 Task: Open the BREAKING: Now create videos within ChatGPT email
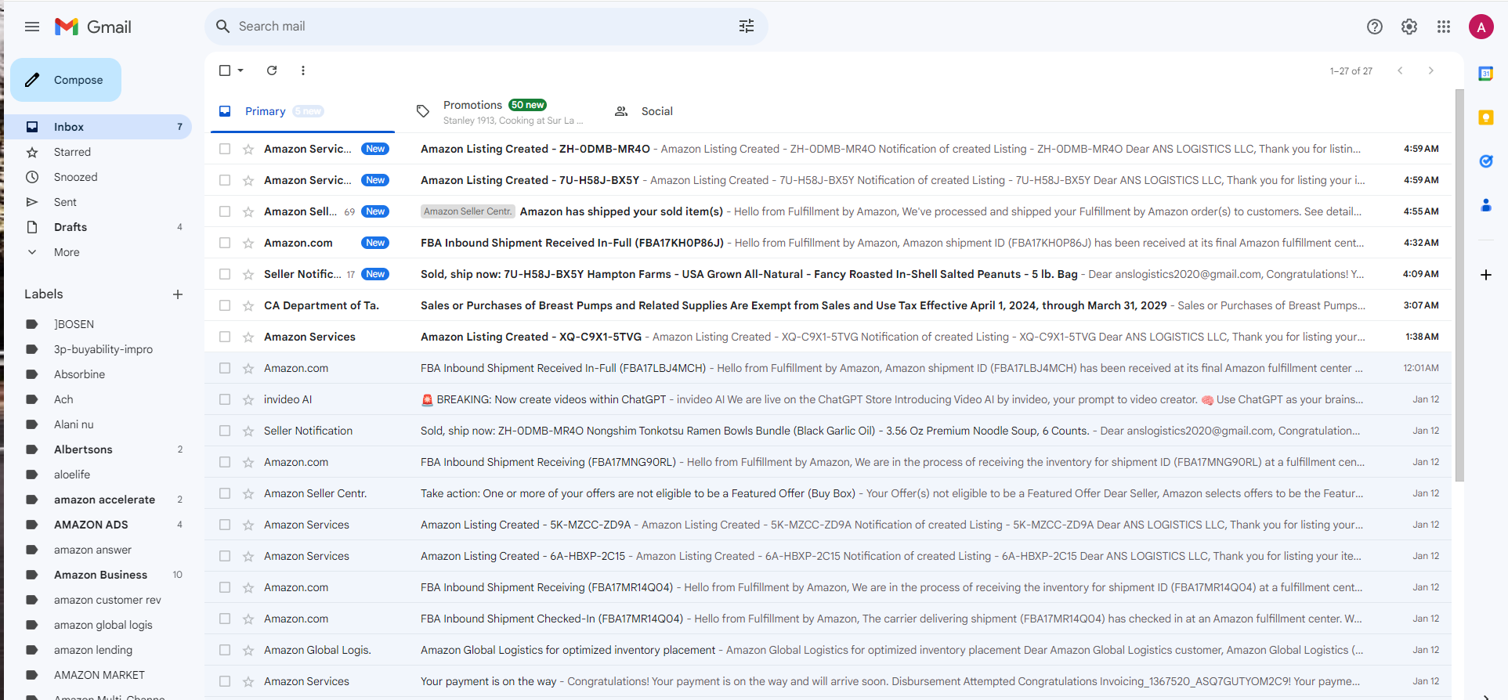(827, 399)
